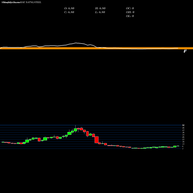Select the open value O: 6.80
The height and width of the screenshot is (193, 193).
click(69, 8)
